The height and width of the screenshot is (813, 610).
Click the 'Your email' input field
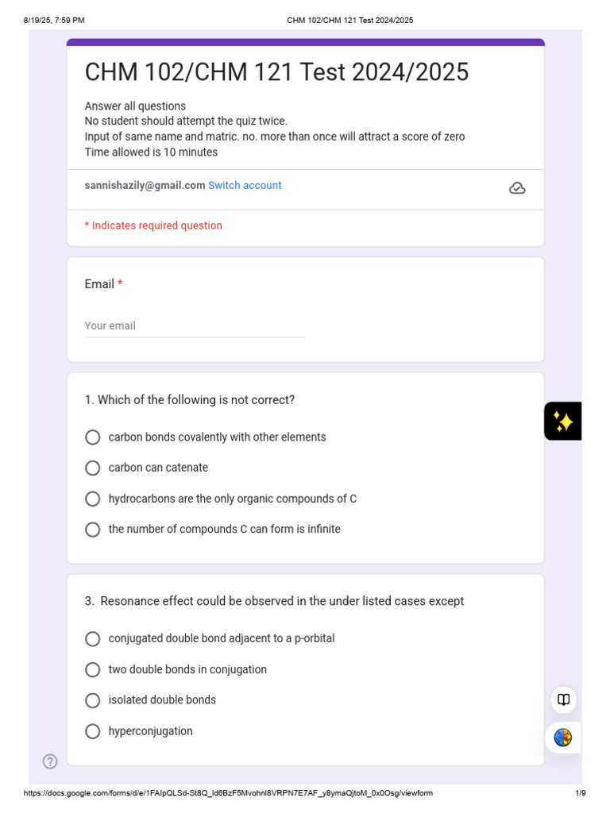pos(195,326)
